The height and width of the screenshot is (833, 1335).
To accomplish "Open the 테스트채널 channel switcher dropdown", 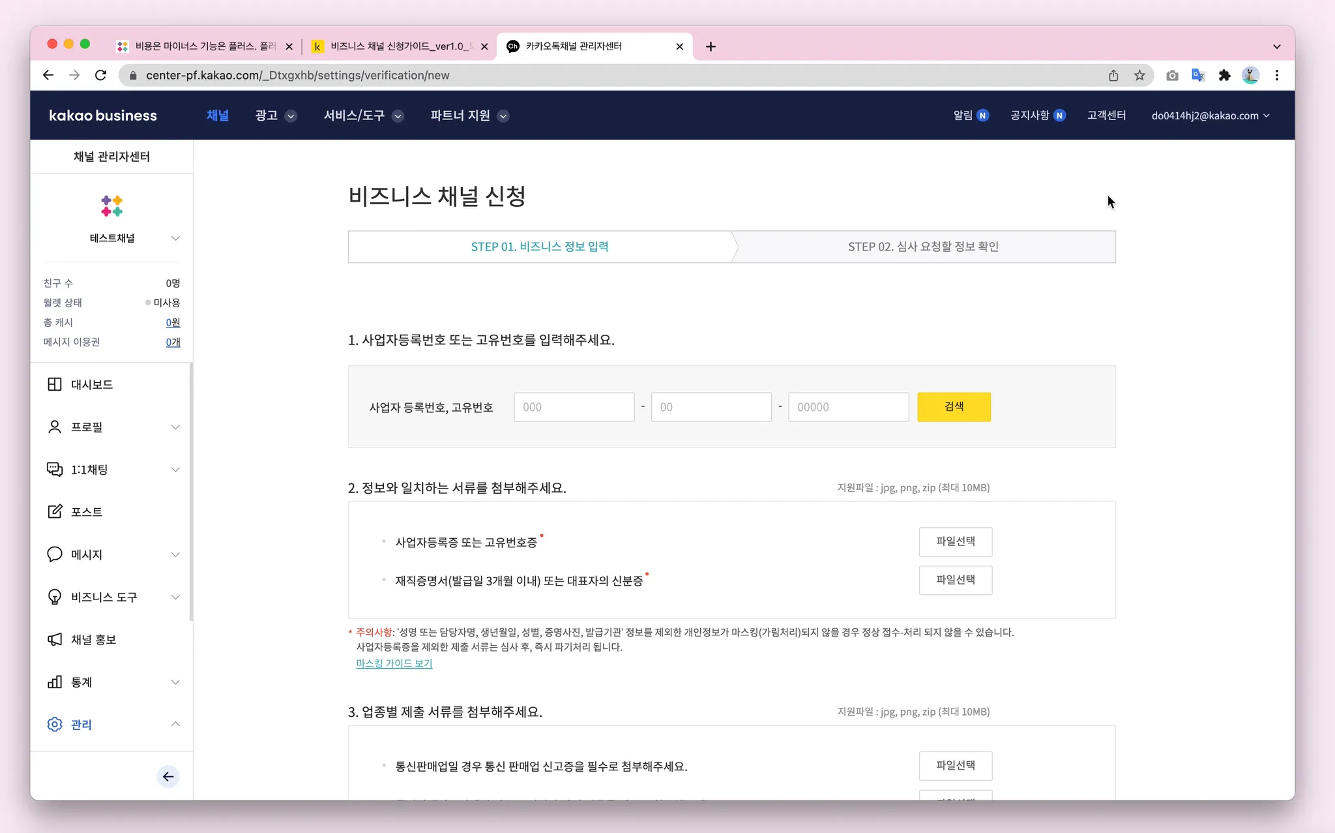I will click(175, 238).
